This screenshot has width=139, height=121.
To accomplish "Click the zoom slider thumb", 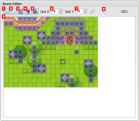I will [x=105, y=12].
